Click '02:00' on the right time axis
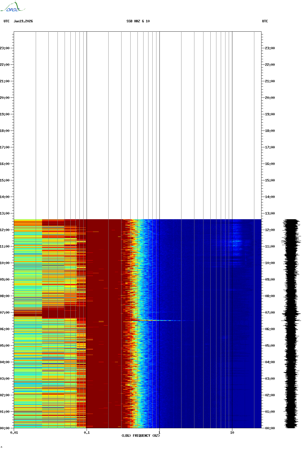This screenshot has width=303, height=450. pos(270,395)
